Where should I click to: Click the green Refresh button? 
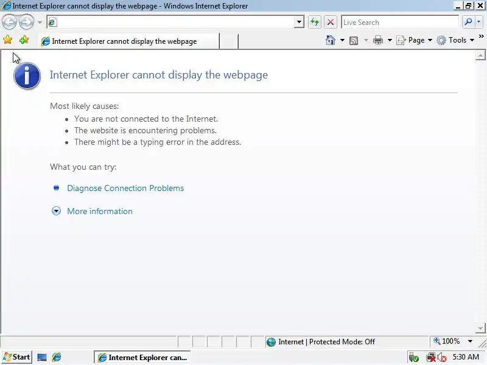pos(315,22)
